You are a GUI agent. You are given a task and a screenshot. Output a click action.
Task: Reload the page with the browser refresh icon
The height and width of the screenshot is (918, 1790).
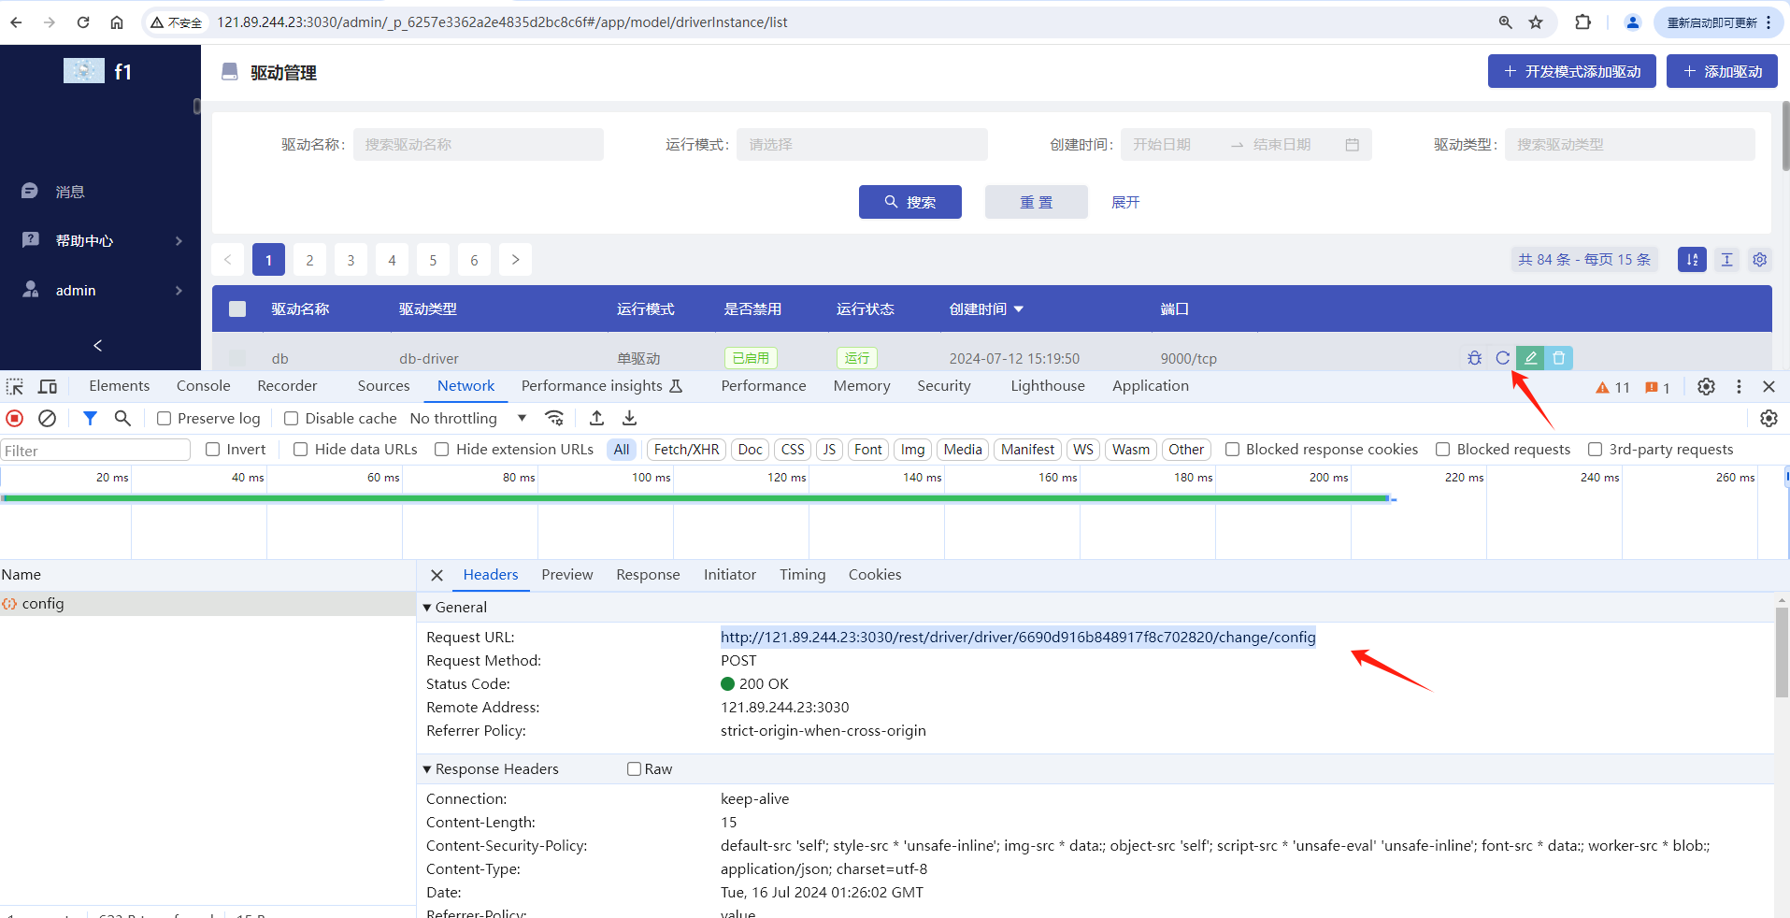pos(83,22)
